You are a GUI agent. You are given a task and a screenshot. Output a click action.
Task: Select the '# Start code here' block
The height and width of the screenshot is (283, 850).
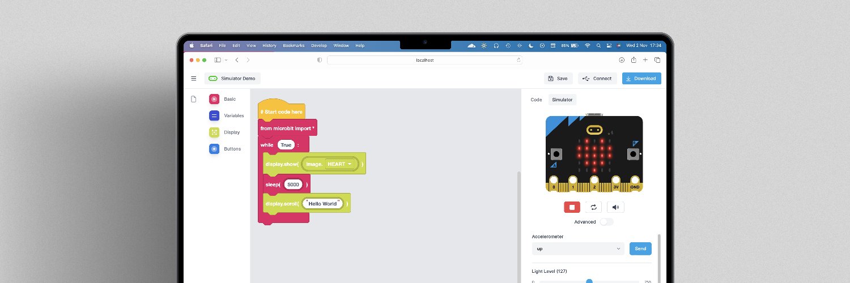tap(282, 112)
